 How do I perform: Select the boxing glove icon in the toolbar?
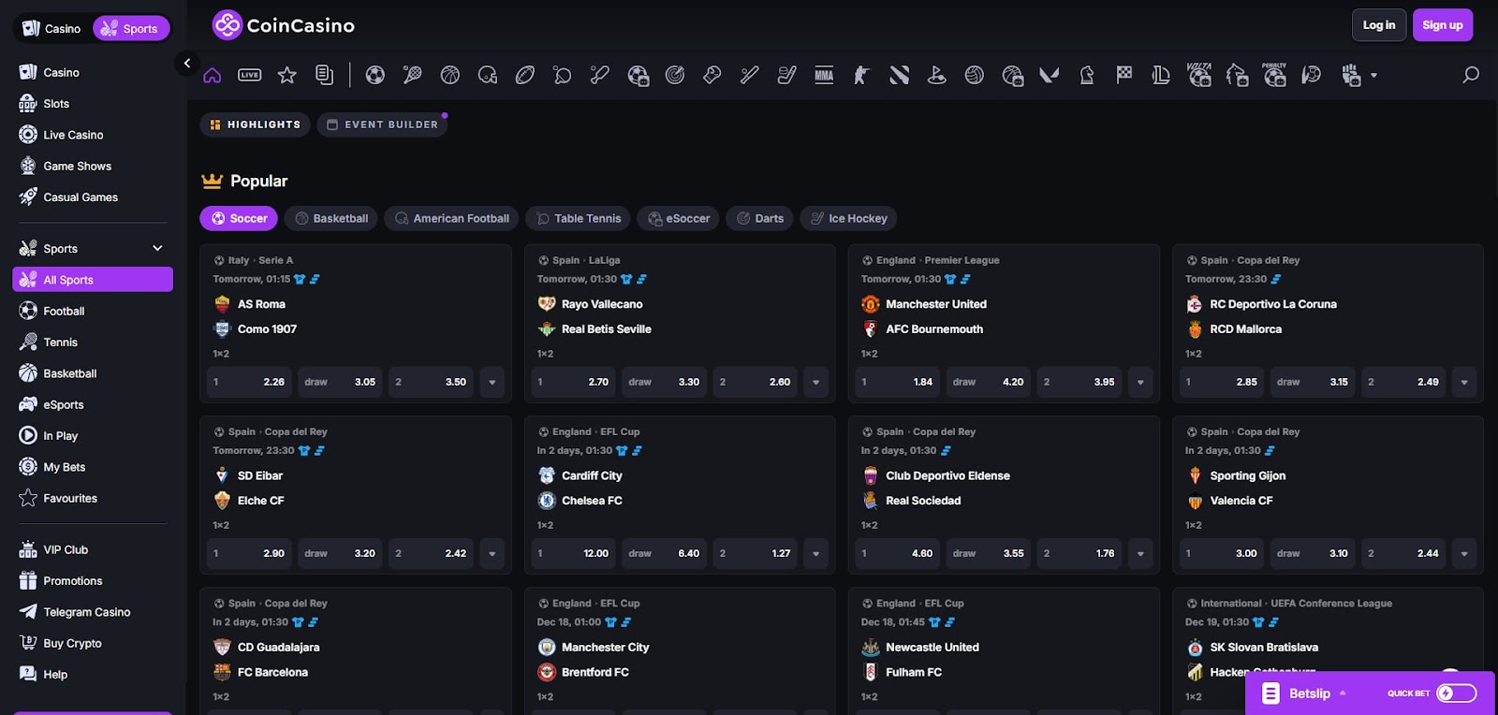tap(712, 75)
